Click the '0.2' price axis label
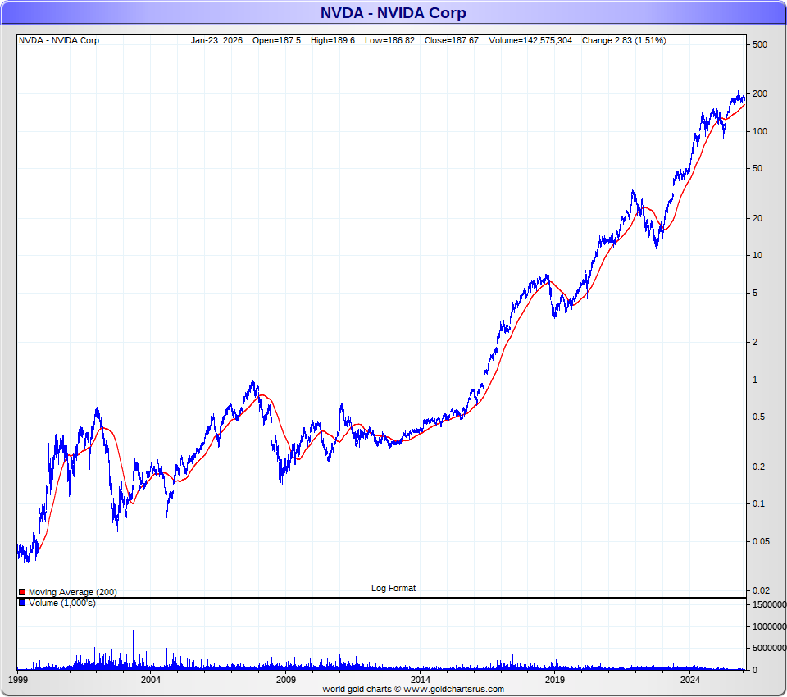Viewport: 787px width, 697px height. 759,467
